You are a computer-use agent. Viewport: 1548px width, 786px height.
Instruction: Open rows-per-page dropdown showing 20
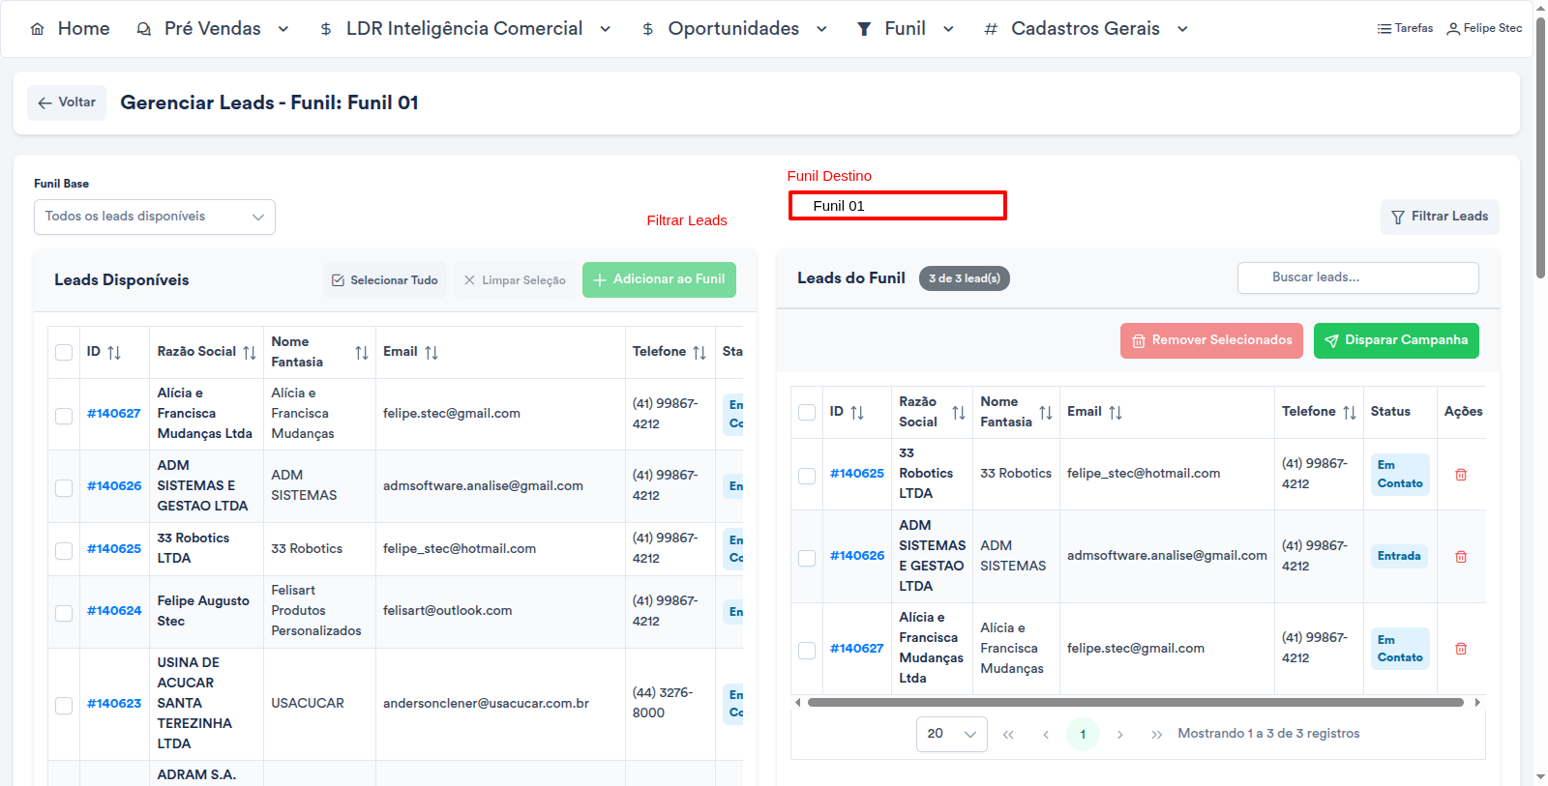tap(952, 734)
